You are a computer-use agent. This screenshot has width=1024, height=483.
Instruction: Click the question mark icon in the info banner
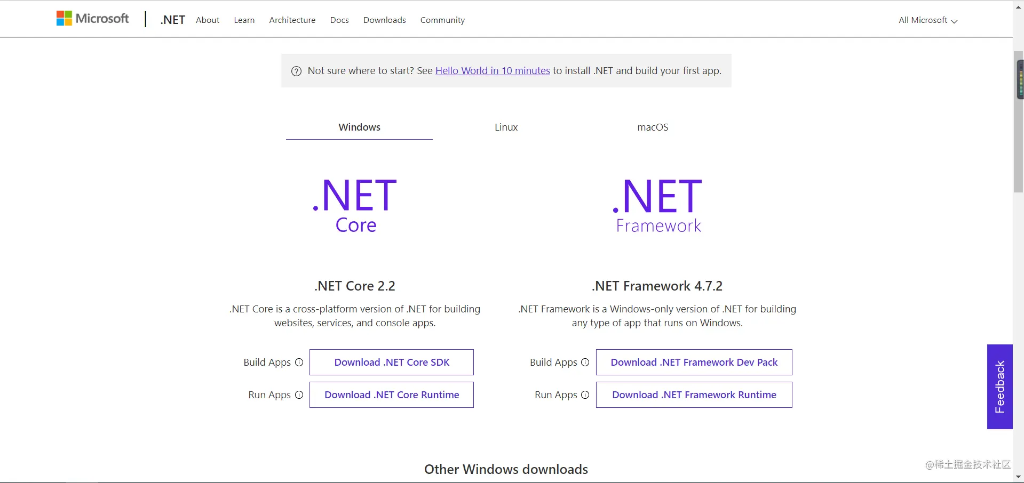pyautogui.click(x=296, y=71)
